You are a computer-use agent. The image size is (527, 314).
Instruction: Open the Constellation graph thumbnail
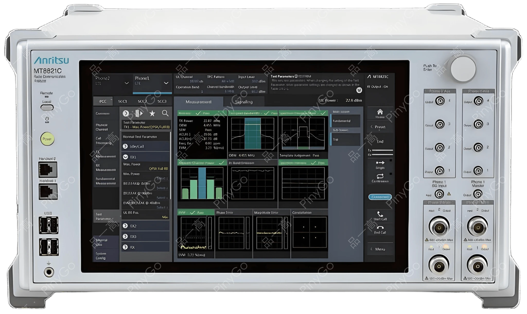point(310,233)
